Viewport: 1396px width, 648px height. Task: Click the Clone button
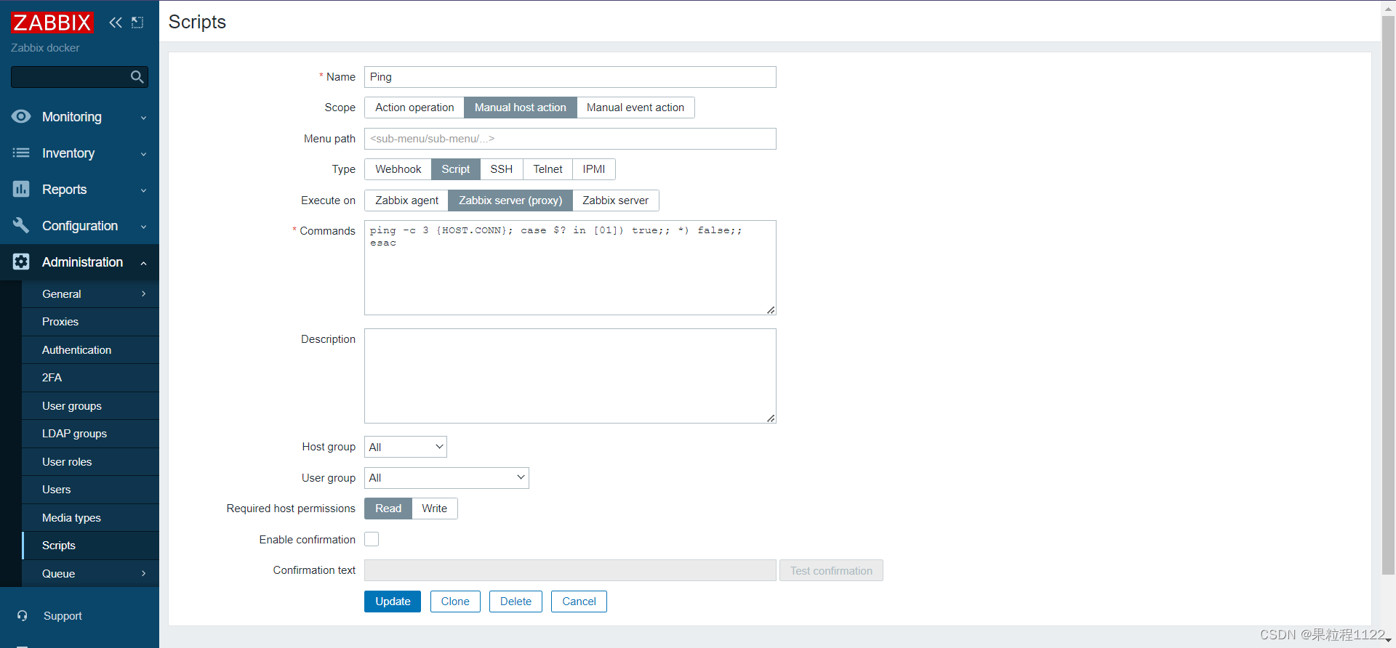(x=455, y=602)
